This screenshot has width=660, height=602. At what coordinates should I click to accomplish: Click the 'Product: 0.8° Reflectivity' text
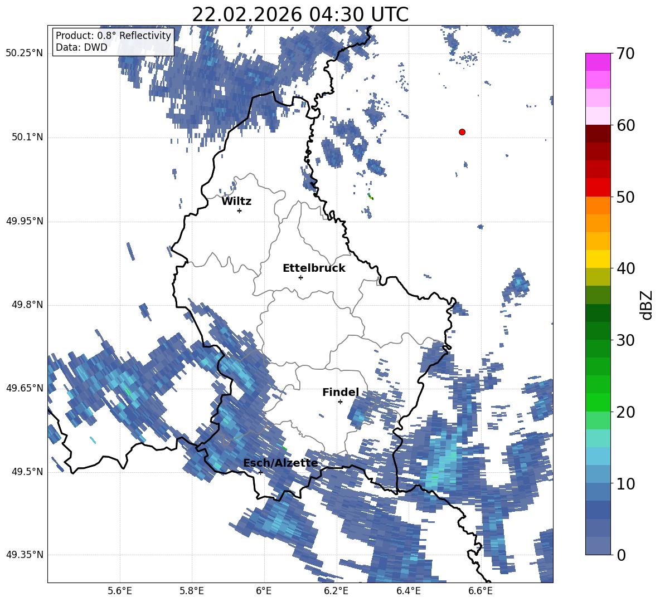click(113, 35)
